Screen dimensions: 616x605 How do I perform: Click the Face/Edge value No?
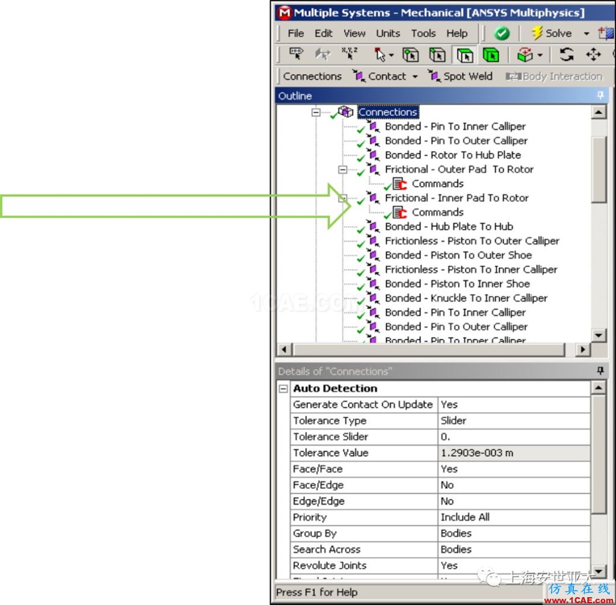(514, 485)
